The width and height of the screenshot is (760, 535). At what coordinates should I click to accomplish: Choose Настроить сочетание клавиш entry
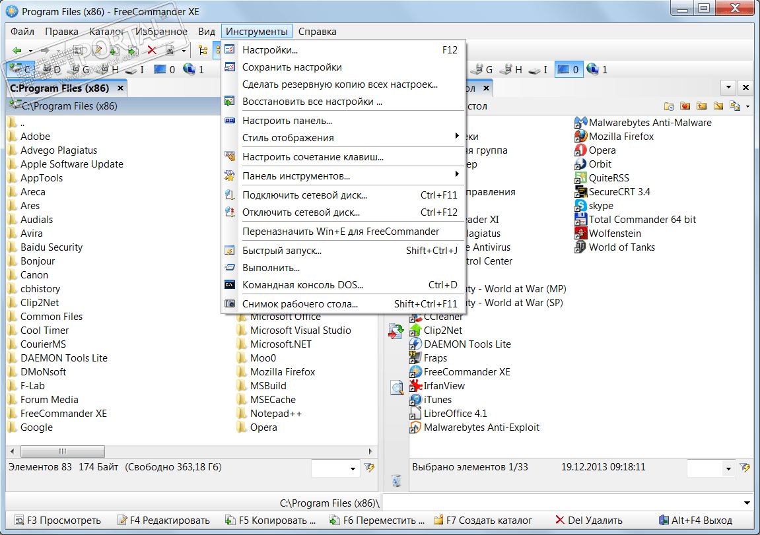343,157
